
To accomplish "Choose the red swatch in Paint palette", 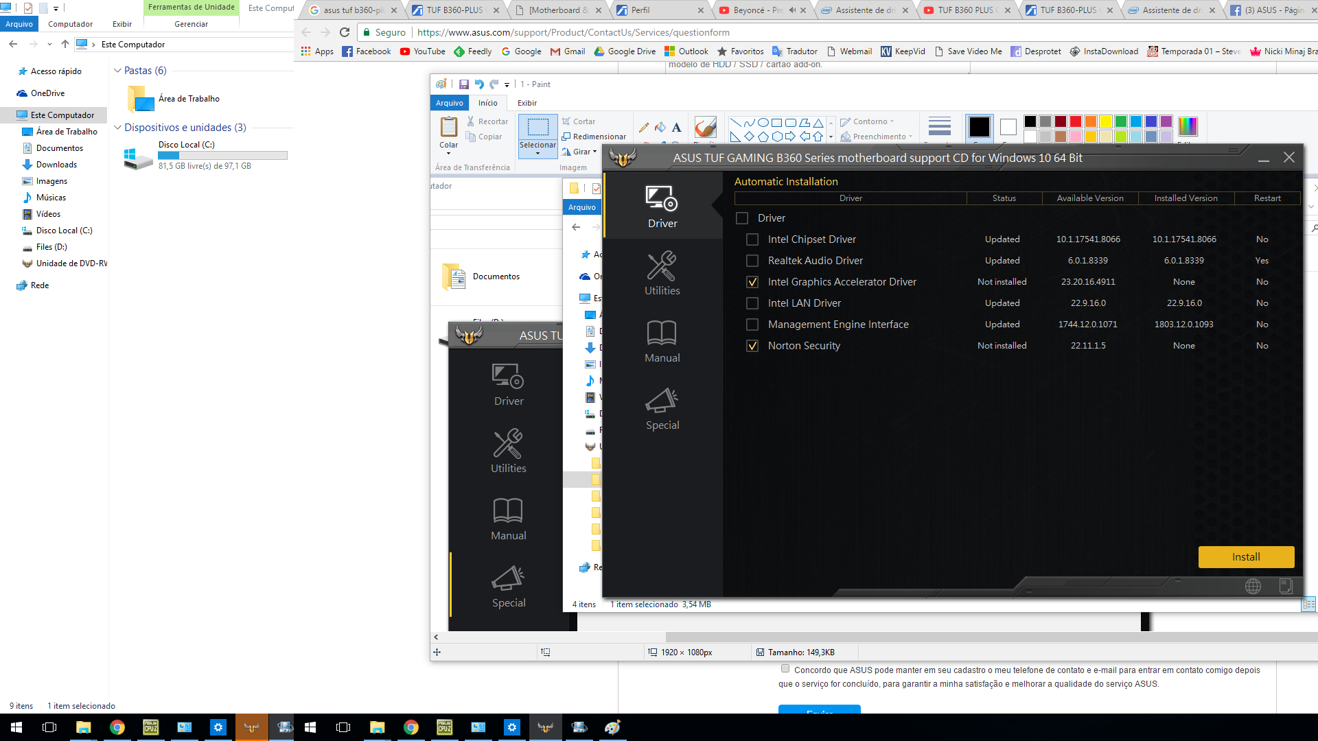I will pos(1076,121).
